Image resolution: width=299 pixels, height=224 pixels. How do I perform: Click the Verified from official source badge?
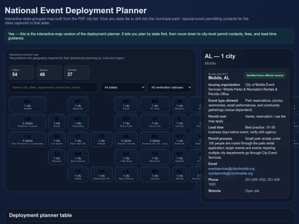click(265, 75)
